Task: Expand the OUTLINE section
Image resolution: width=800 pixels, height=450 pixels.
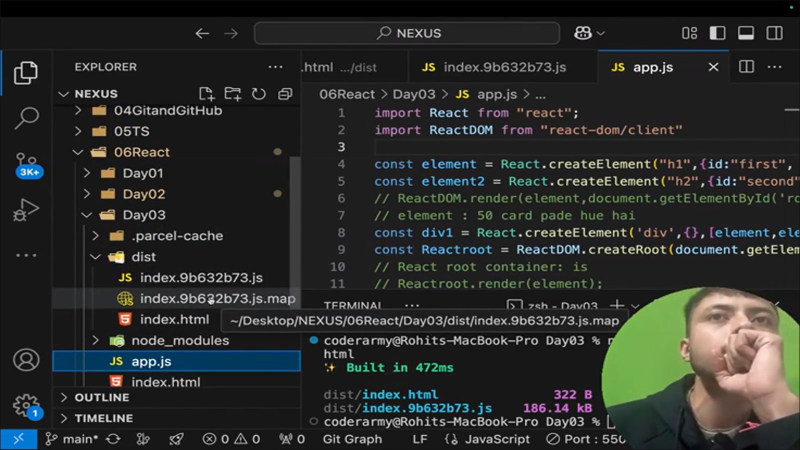Action: point(102,397)
